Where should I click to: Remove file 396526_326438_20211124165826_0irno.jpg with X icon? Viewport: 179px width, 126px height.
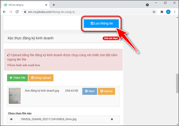(x=112, y=119)
